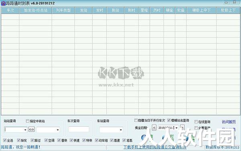Click the blue globe query button

(146, 138)
